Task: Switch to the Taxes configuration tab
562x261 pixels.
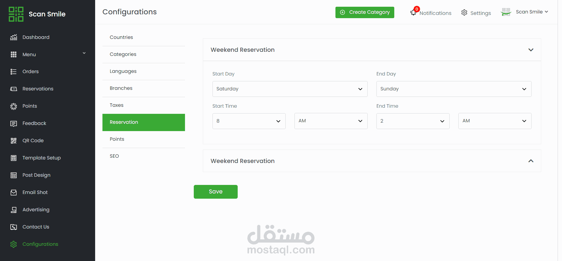Action: [116, 105]
